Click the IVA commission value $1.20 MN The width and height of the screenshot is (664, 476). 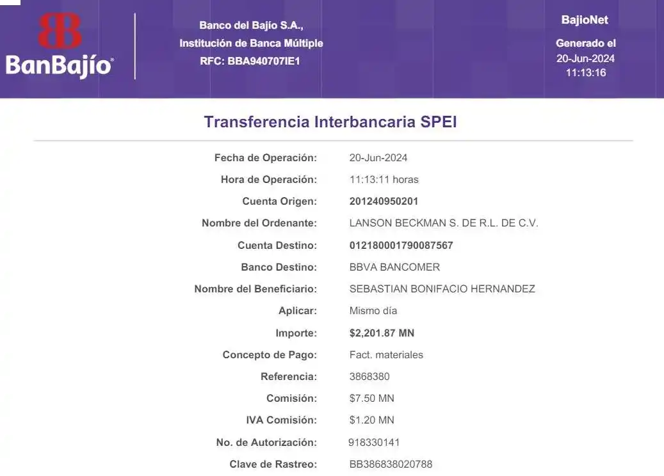pyautogui.click(x=371, y=420)
